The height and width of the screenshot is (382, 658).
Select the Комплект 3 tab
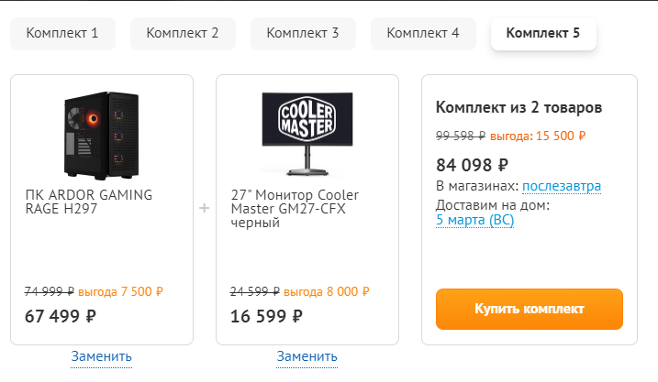303,34
